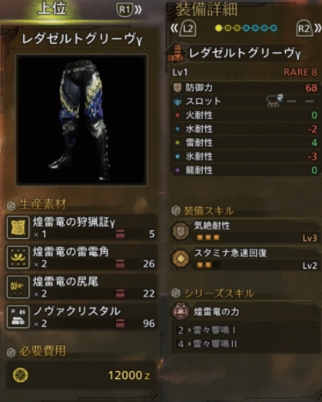Click the zenny coin cost icon
The height and width of the screenshot is (402, 322).
click(x=21, y=375)
